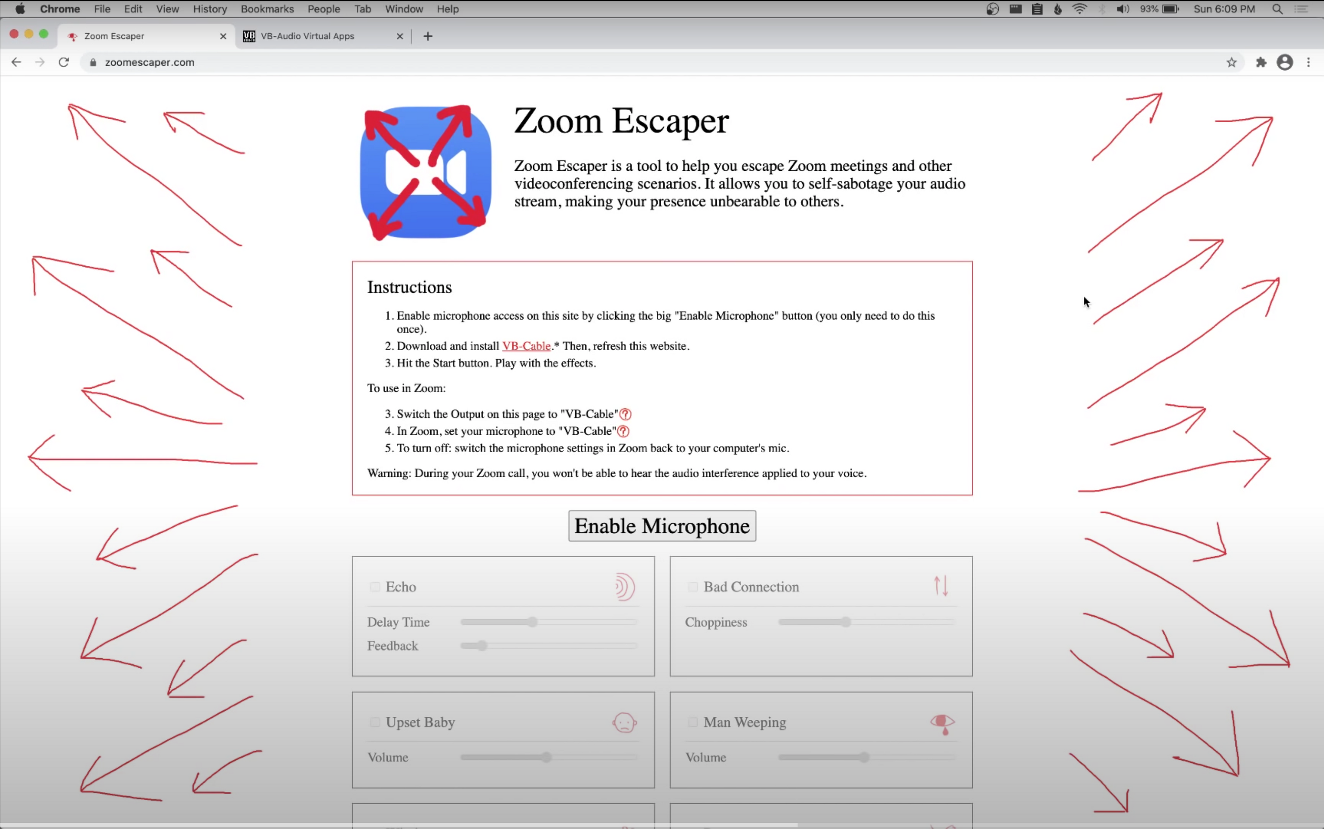This screenshot has width=1324, height=829.
Task: Click the Instructions heading
Action: (410, 287)
